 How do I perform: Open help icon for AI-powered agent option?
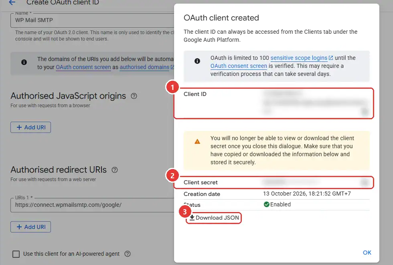128,254
